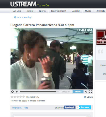Open the Music category

(88, 11)
